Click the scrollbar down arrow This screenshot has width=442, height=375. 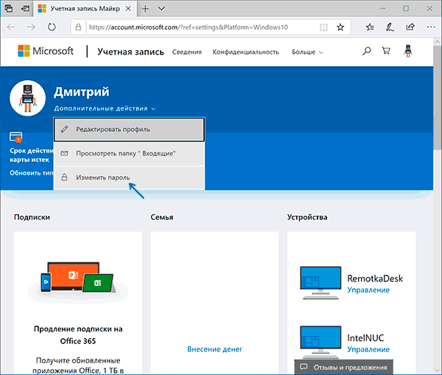point(438,370)
